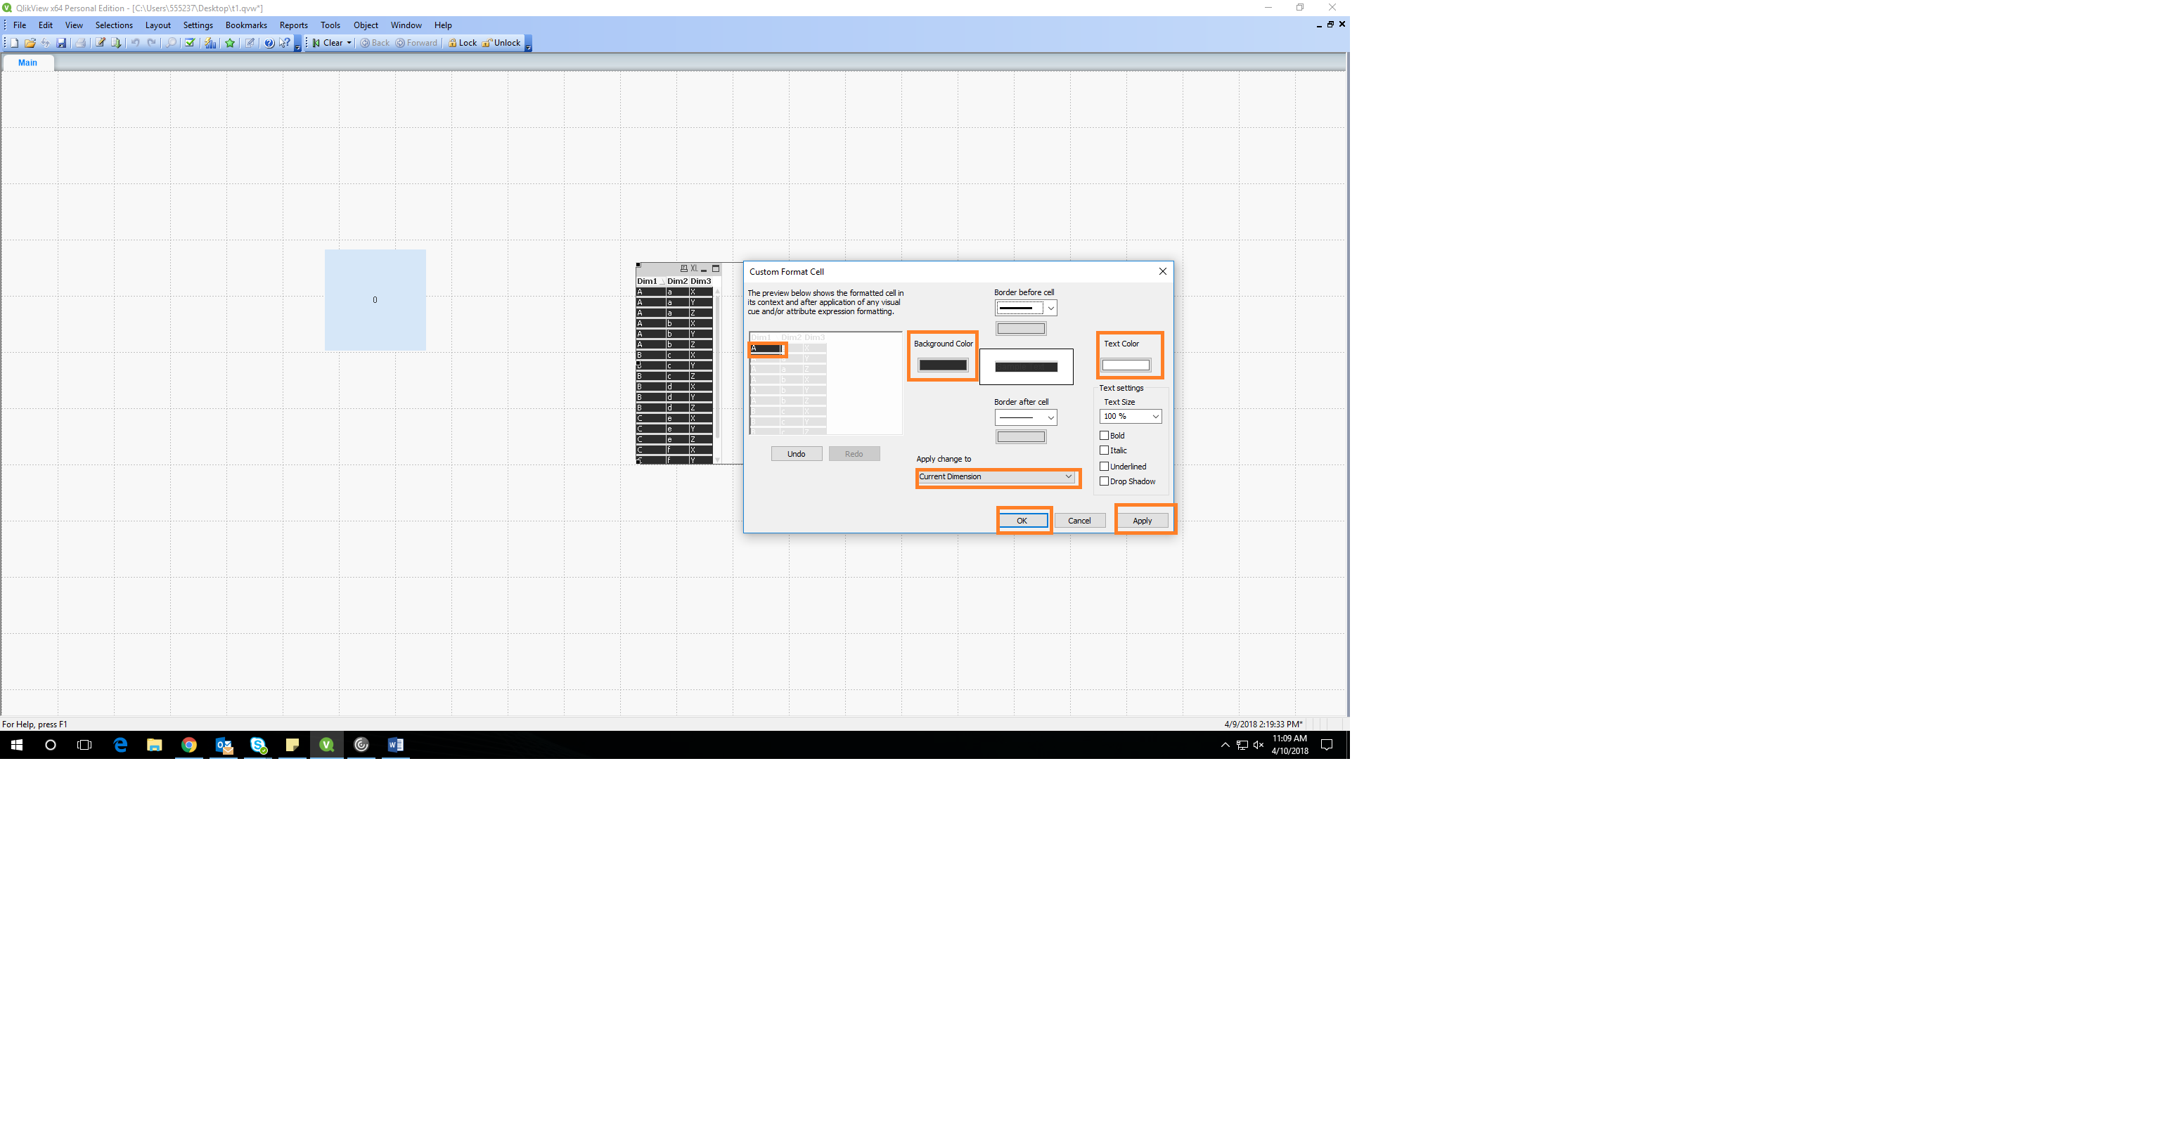Click the green star bookmark icon

(x=229, y=42)
